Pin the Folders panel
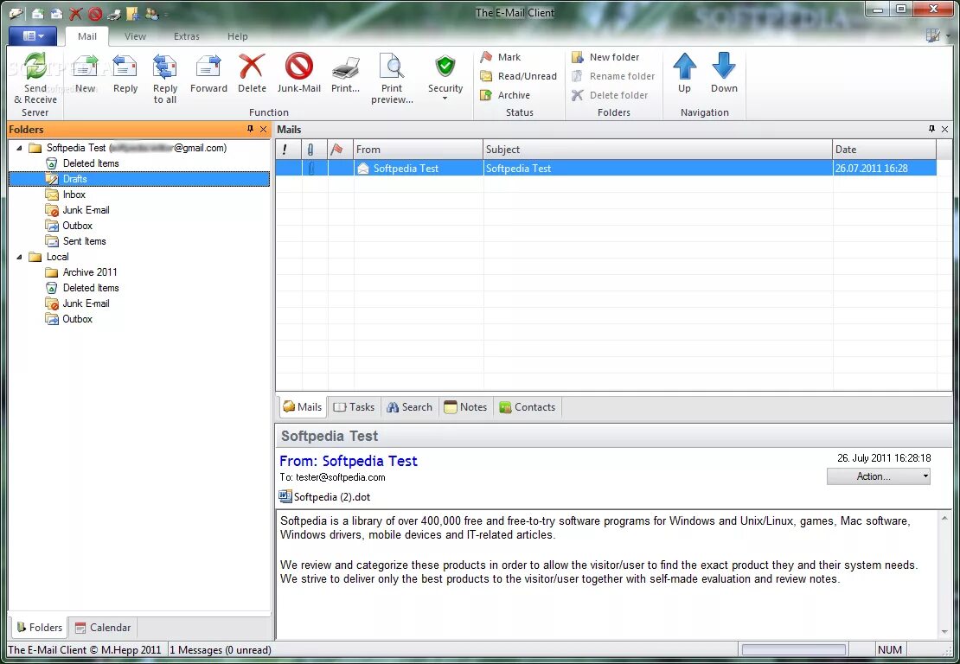 pyautogui.click(x=250, y=129)
